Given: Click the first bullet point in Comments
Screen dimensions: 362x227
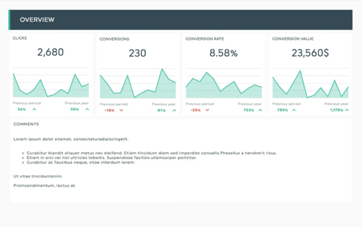Looking at the screenshot, I should coord(23,153).
